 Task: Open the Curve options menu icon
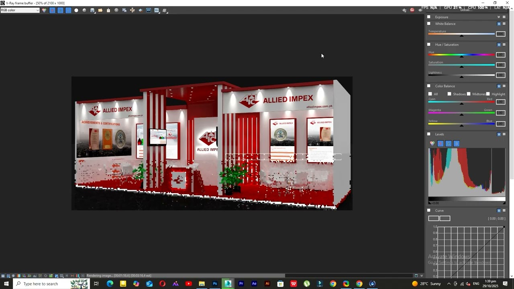point(504,210)
